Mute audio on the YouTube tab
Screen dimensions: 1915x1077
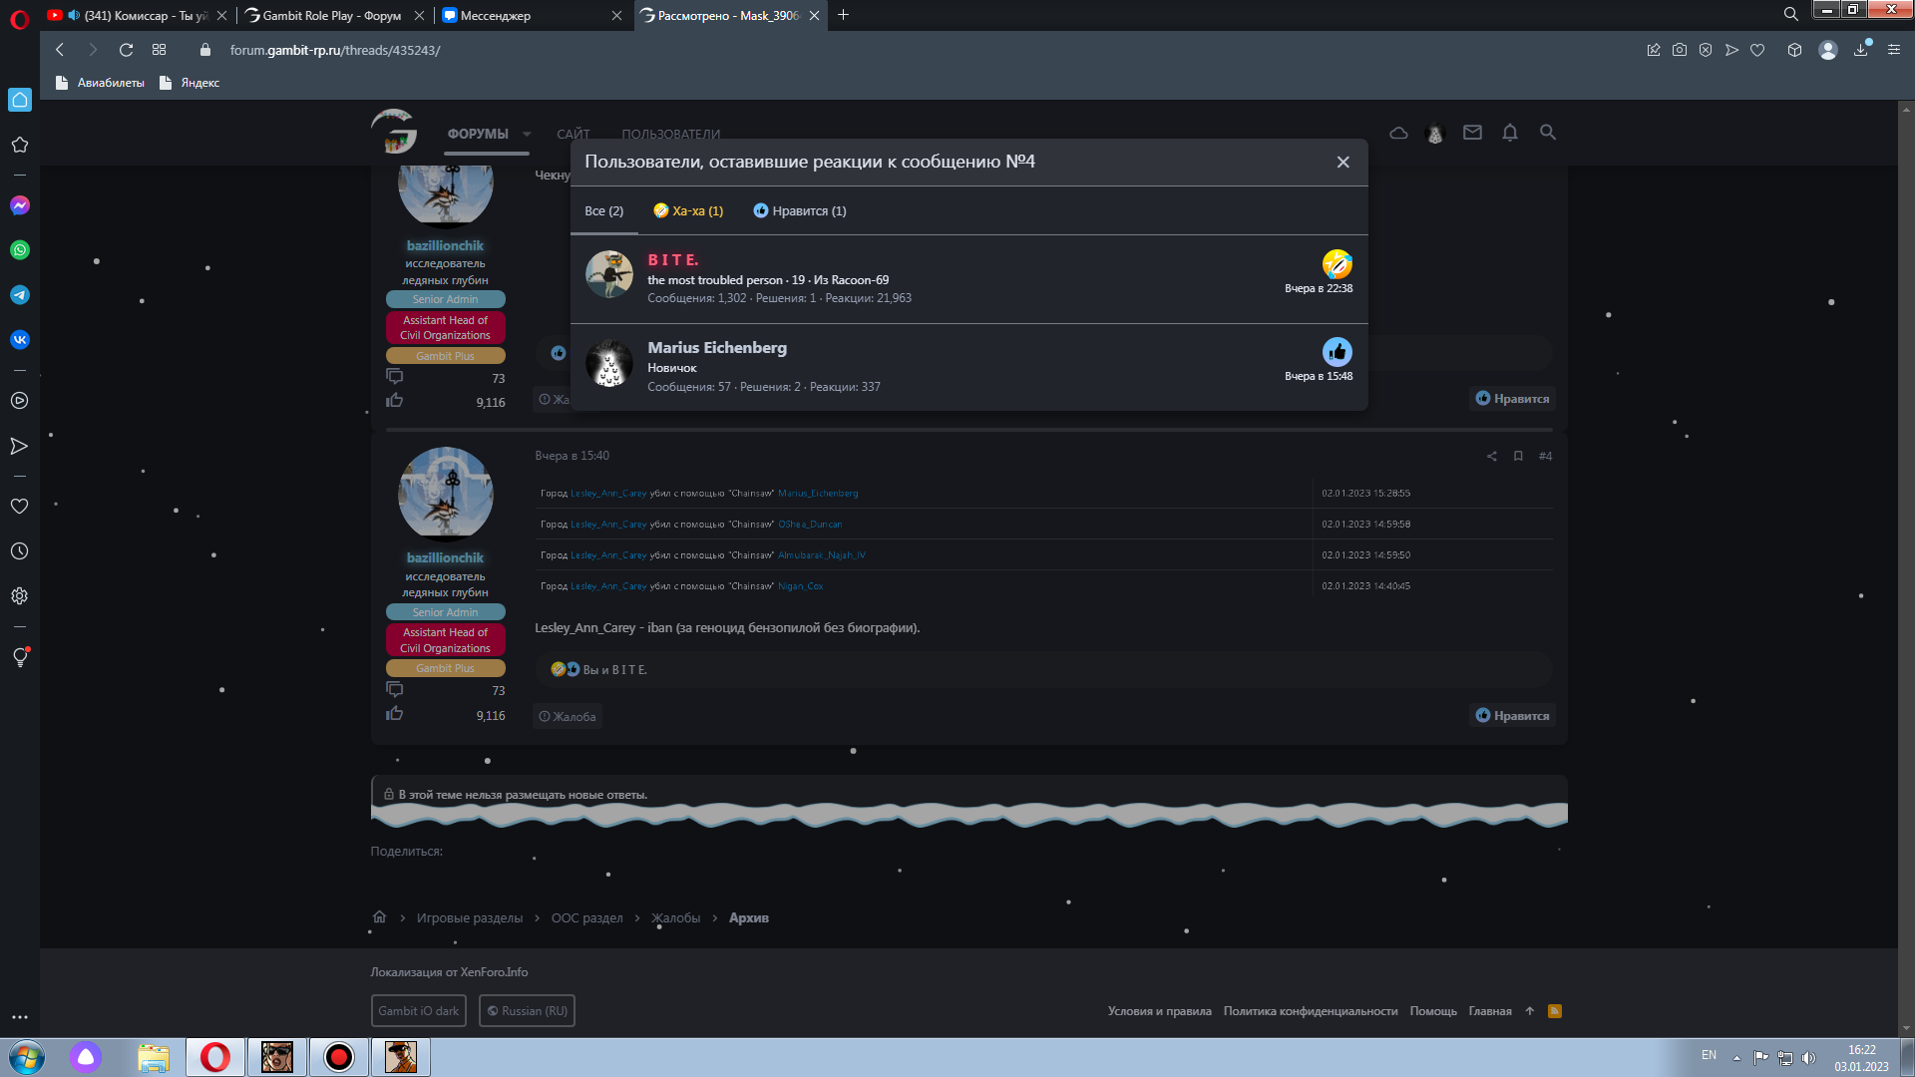(x=74, y=15)
